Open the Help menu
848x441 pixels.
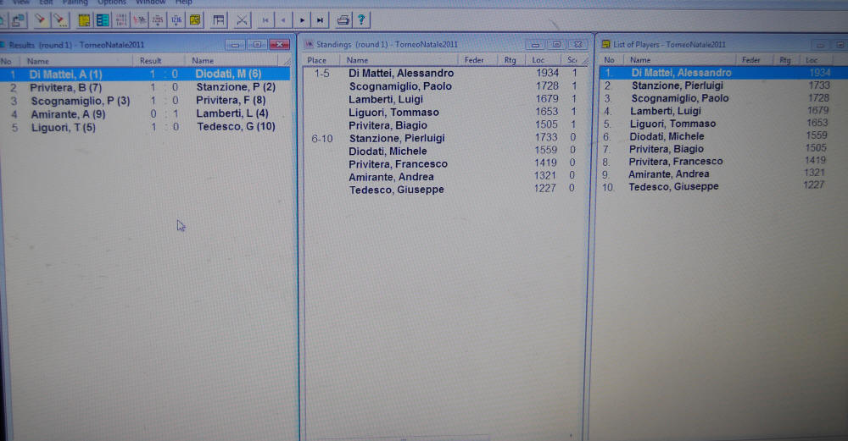(183, 3)
